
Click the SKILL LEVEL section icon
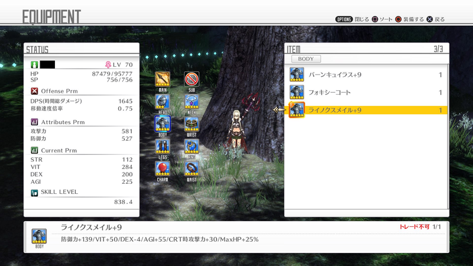[34, 193]
